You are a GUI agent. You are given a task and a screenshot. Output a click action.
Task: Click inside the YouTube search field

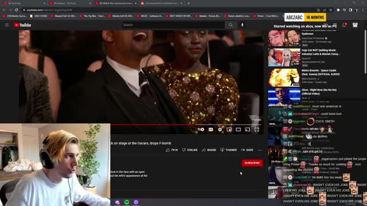173,25
